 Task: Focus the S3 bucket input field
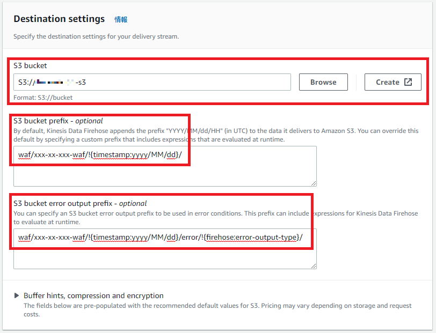[152, 82]
